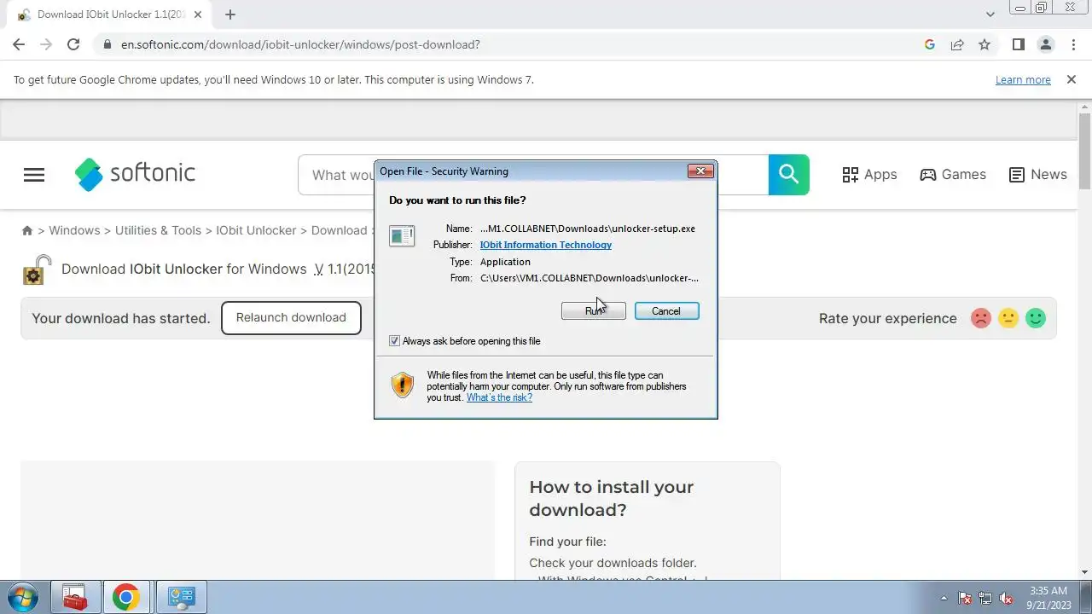
Task: Click the share page icon
Action: 957,44
